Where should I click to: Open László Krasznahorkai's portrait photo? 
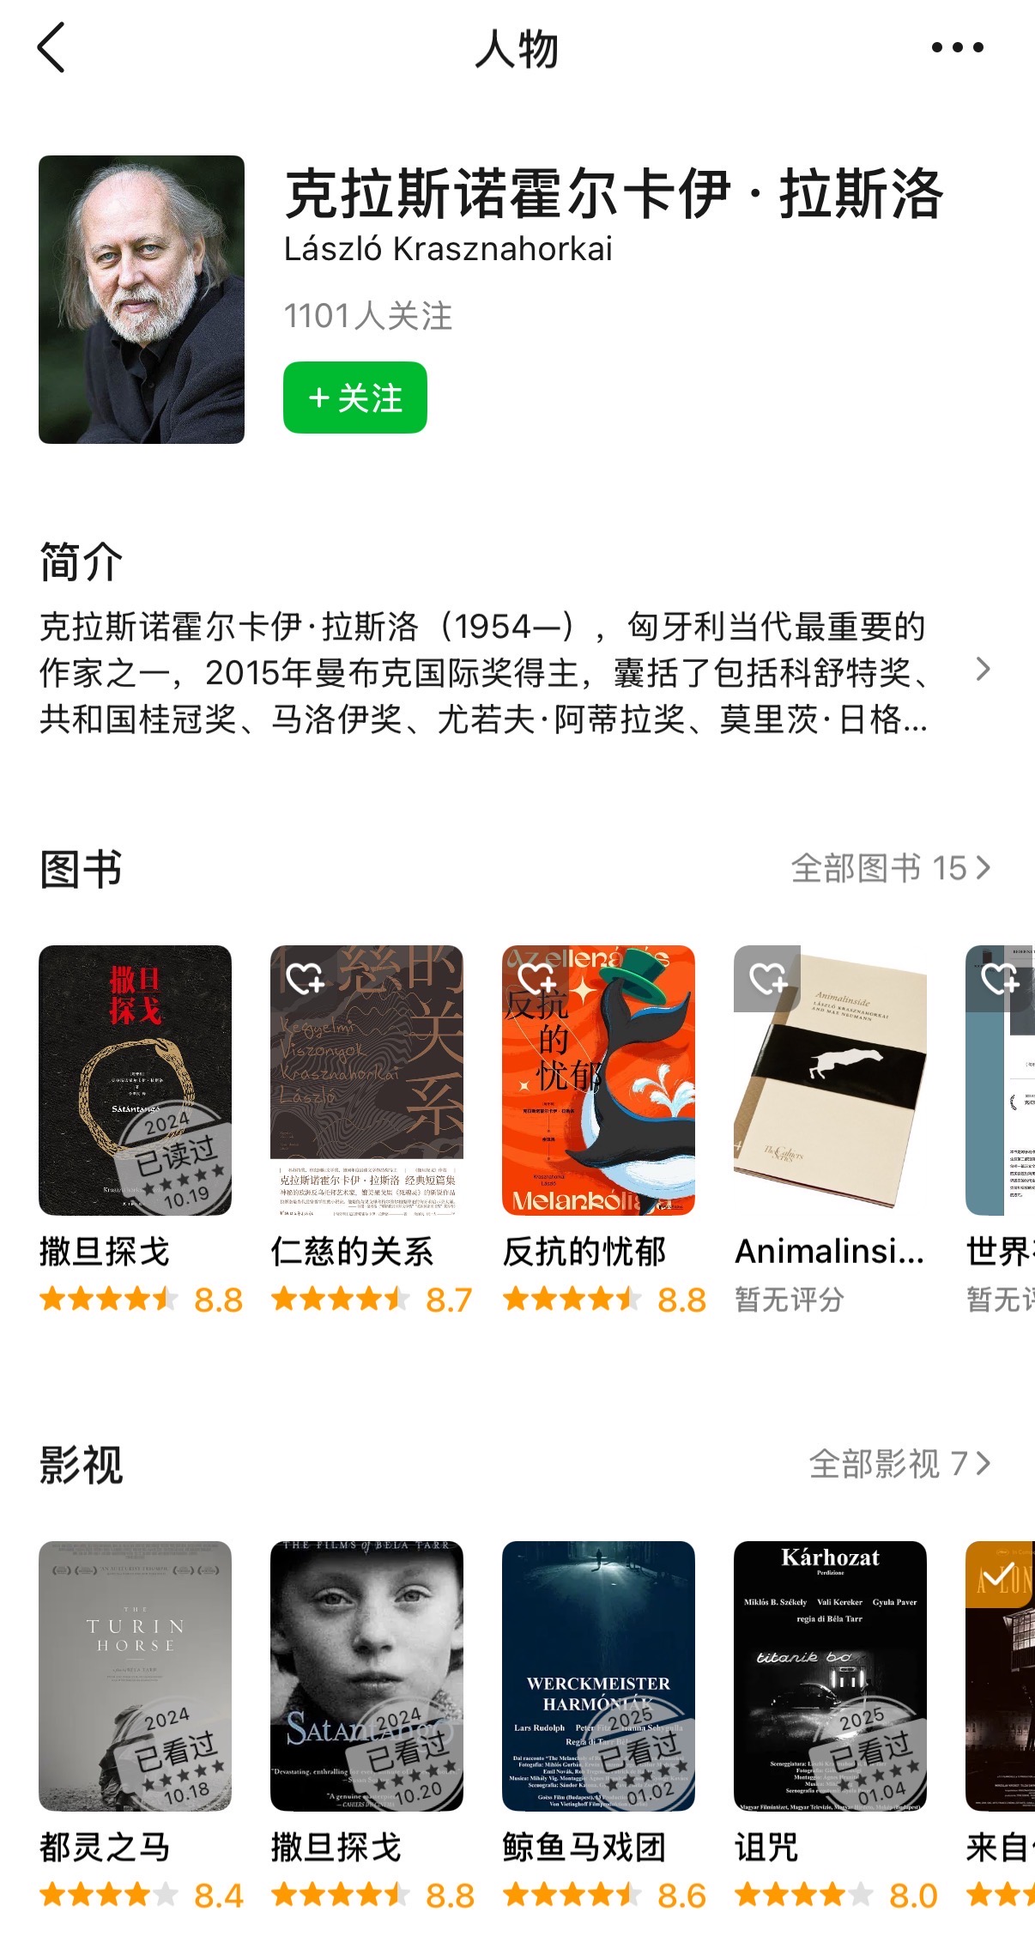pos(142,300)
